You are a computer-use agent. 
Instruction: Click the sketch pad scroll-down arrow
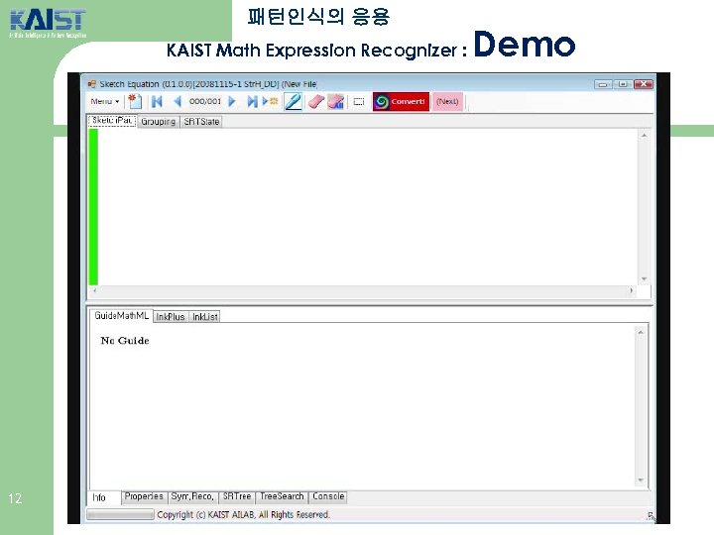[x=644, y=278]
